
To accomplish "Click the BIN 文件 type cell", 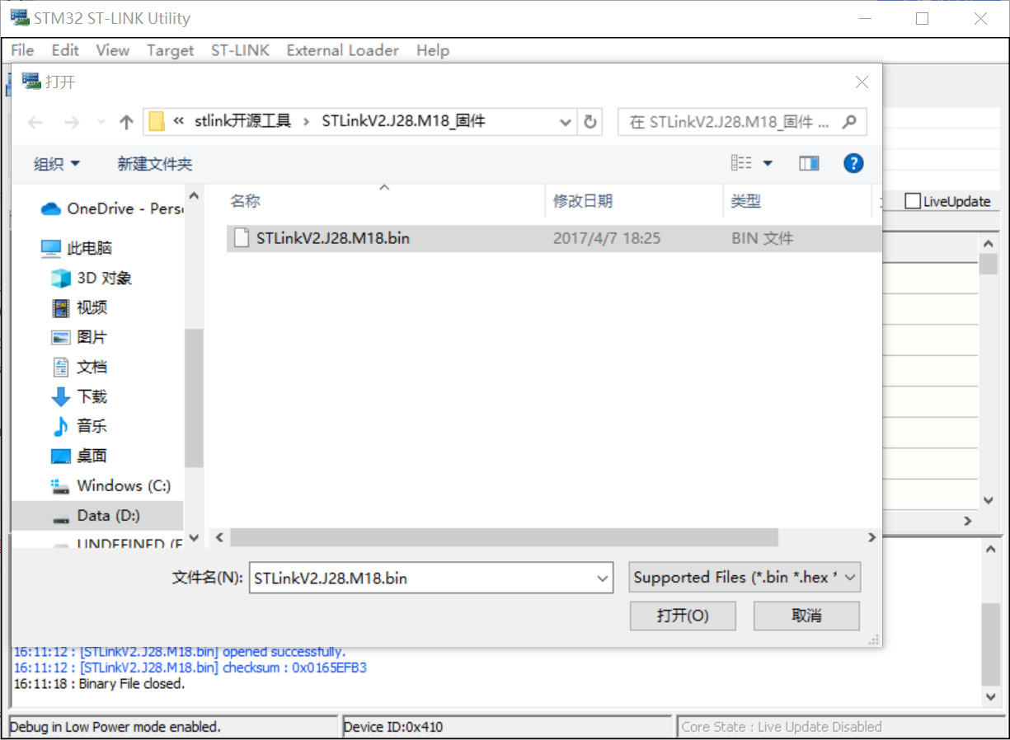I will 763,238.
